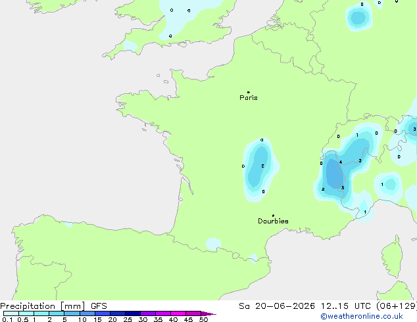Image resolution: width=417 pixels, height=322 pixels.
Task: Click the '(06+129)' forecast run text
Action: pos(397,306)
